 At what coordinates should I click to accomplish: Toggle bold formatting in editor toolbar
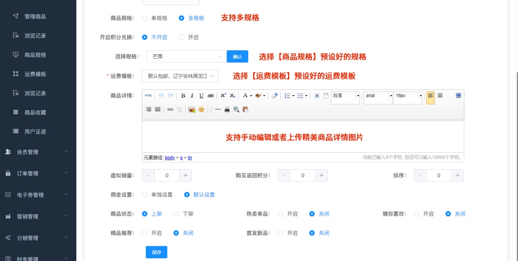[183, 96]
